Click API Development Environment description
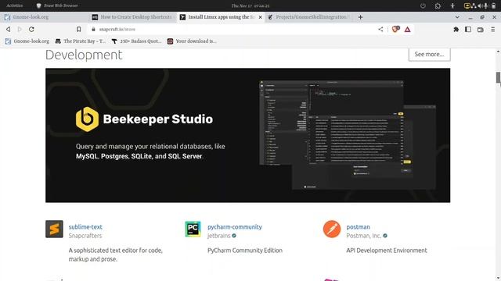The image size is (501, 281). click(x=387, y=251)
